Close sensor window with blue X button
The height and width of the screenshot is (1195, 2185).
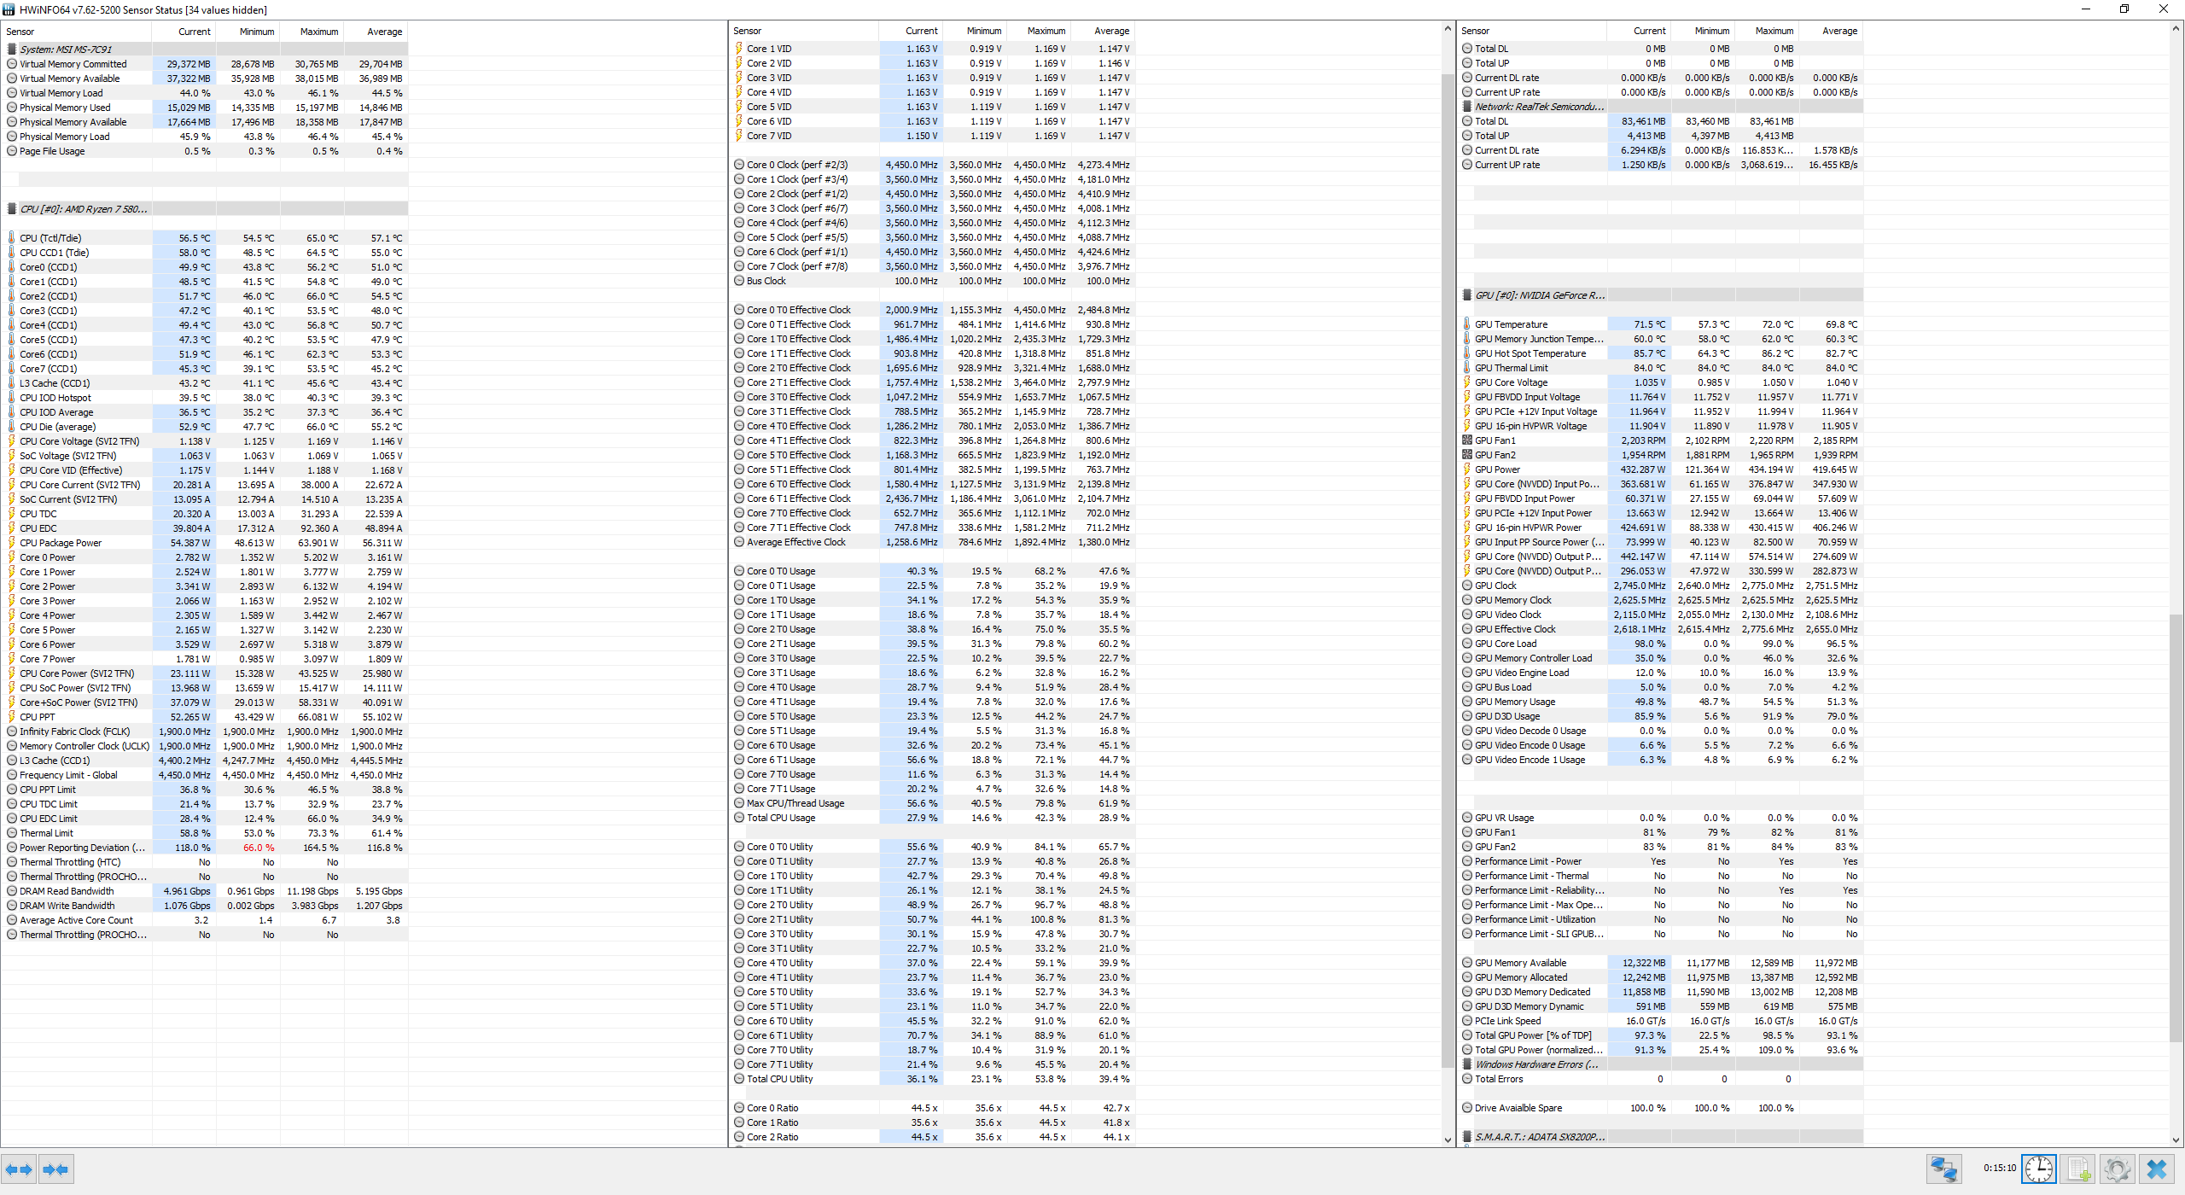tap(2157, 1169)
